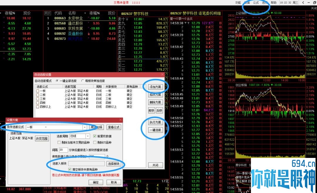Close the 自动选股设置 dialog with its X
The height and width of the screenshot is (193, 317).
pos(162,75)
